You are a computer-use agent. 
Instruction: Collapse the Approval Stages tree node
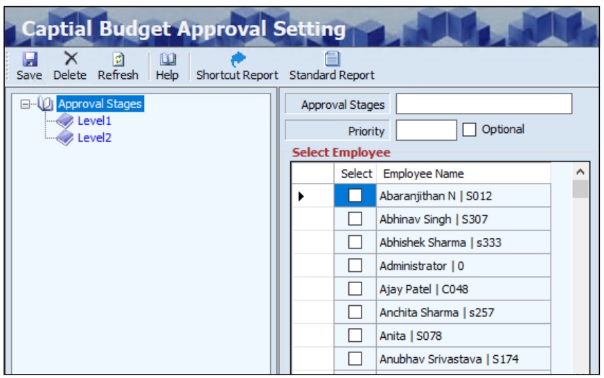tap(26, 105)
